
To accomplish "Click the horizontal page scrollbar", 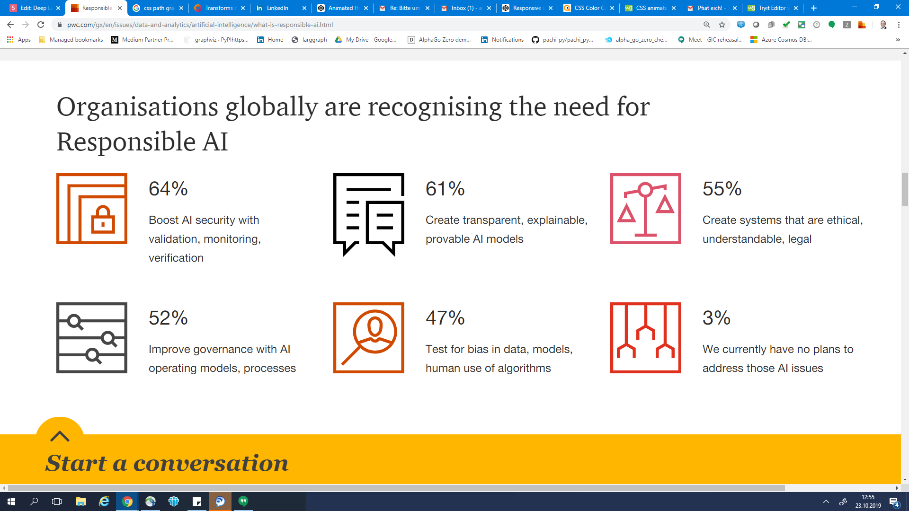I will coord(396,488).
